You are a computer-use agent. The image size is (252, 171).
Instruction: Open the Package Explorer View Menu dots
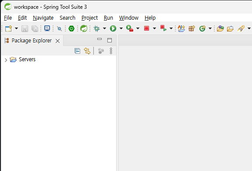click(111, 51)
